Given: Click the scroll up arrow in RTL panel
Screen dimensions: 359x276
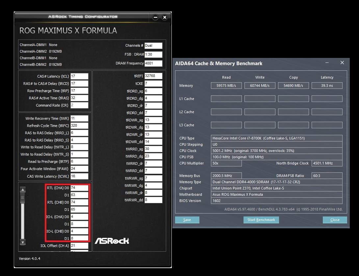Looking at the screenshot, I should (23, 190).
